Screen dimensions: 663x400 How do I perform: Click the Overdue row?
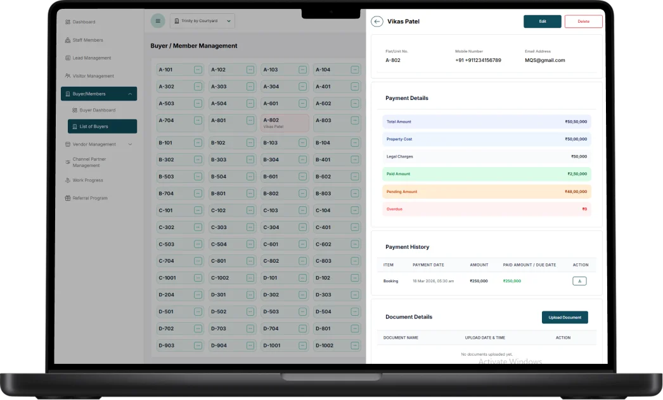coord(487,209)
